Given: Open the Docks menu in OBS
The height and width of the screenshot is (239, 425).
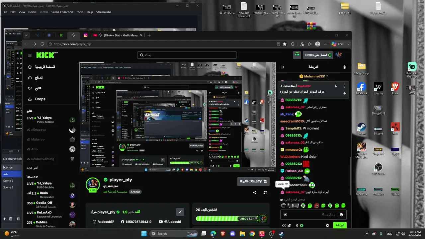Looking at the screenshot, I should click(32, 12).
